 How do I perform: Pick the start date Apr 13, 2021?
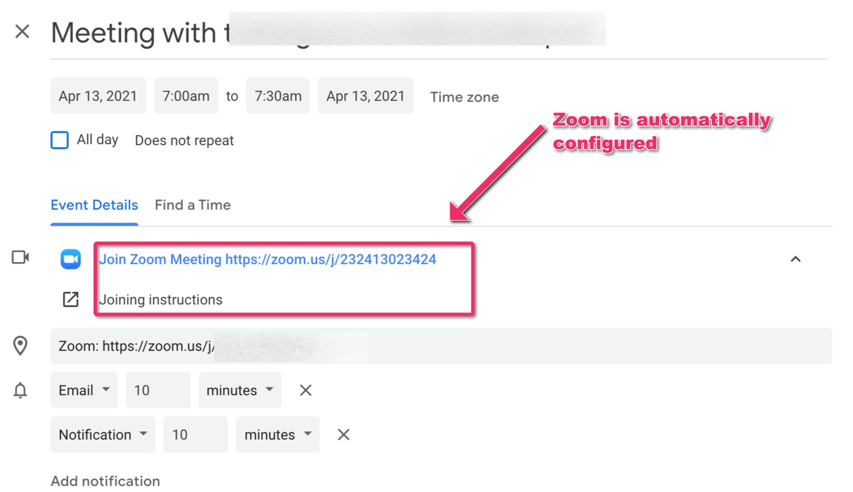pyautogui.click(x=98, y=96)
